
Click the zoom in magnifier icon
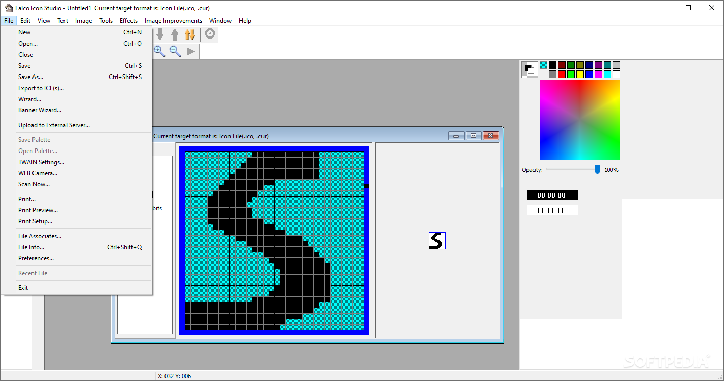160,51
